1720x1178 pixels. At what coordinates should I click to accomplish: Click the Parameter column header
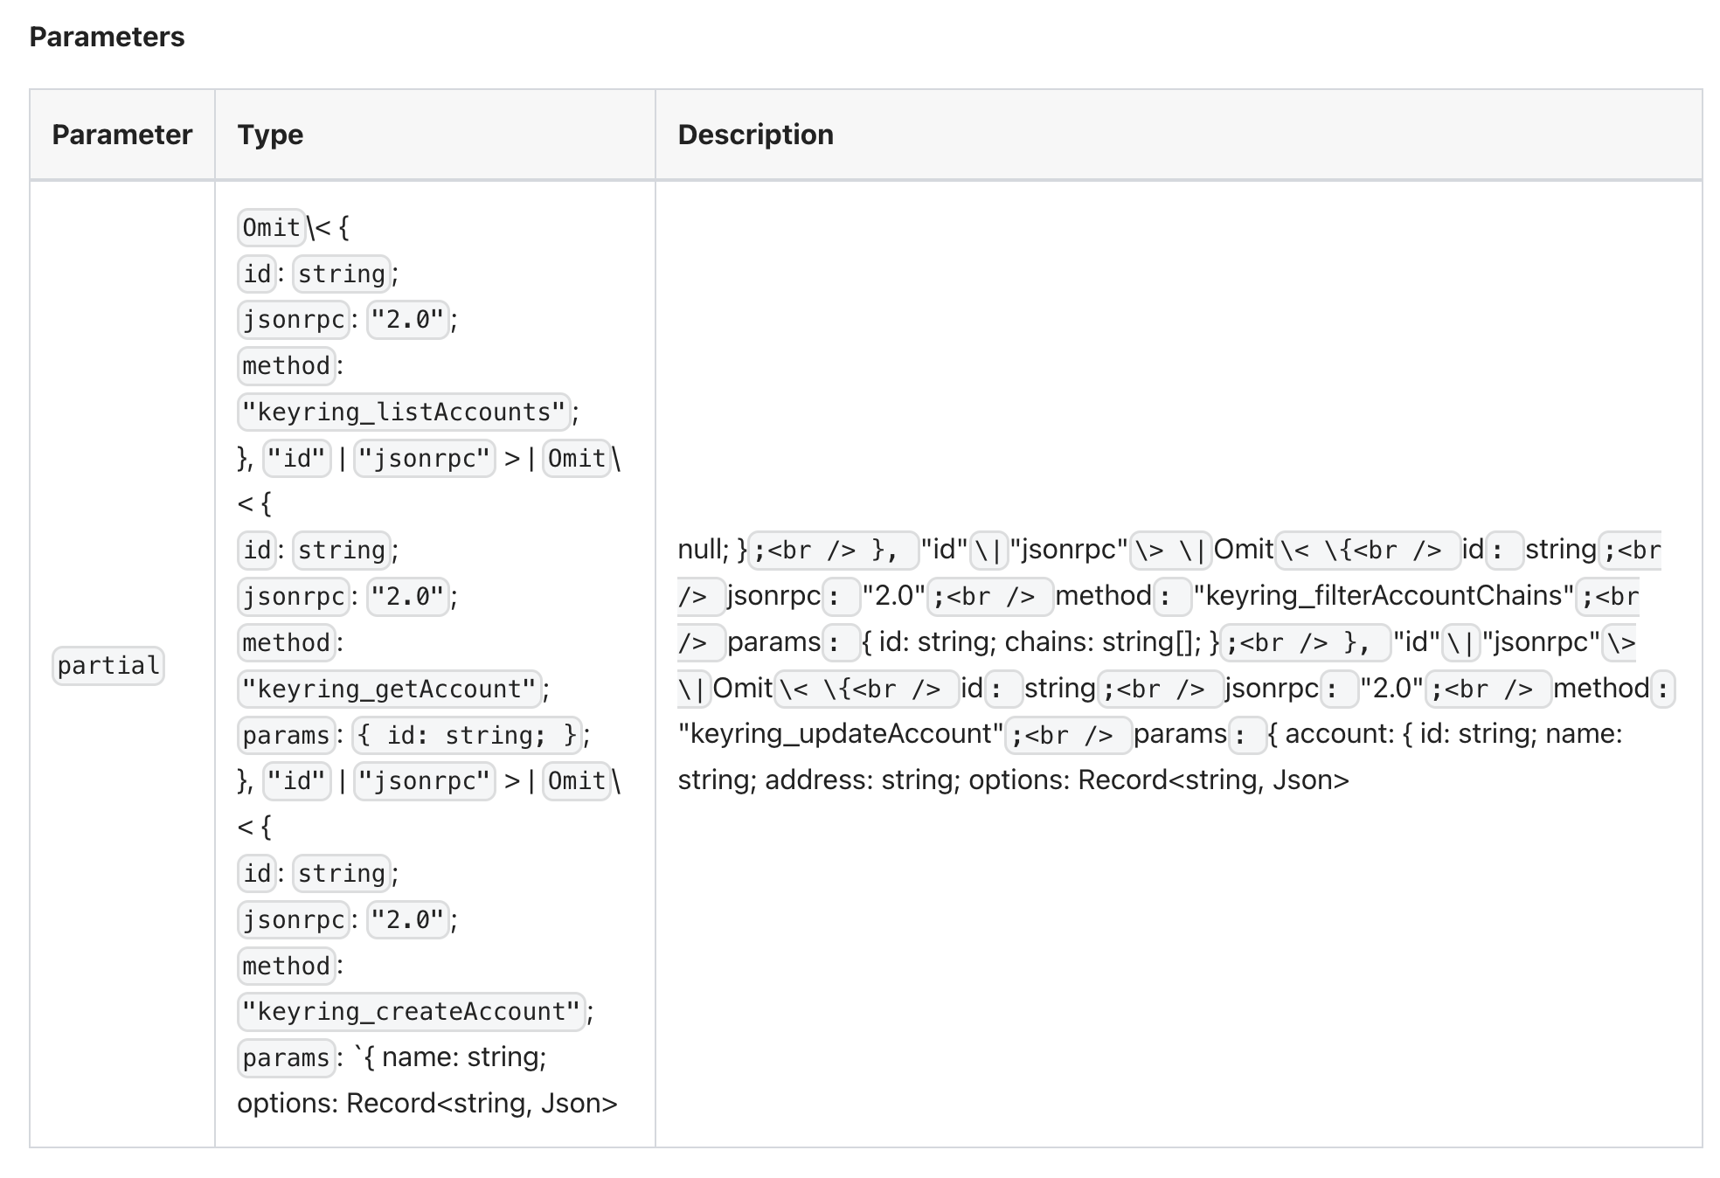coord(122,135)
